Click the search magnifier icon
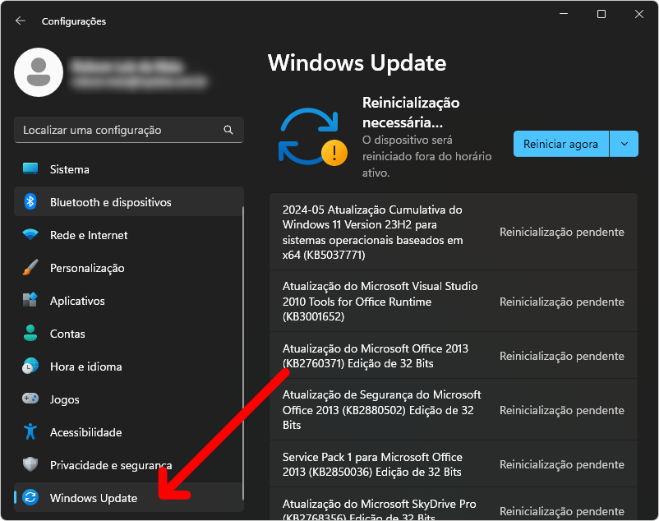 pyautogui.click(x=228, y=130)
